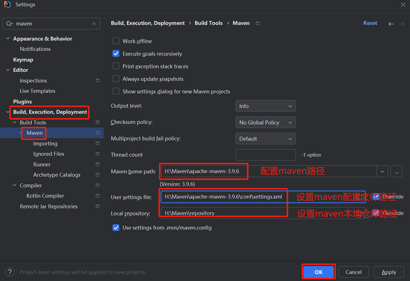410x281 pixels.
Task: Select Archetype Catalogs tree item
Action: point(57,175)
